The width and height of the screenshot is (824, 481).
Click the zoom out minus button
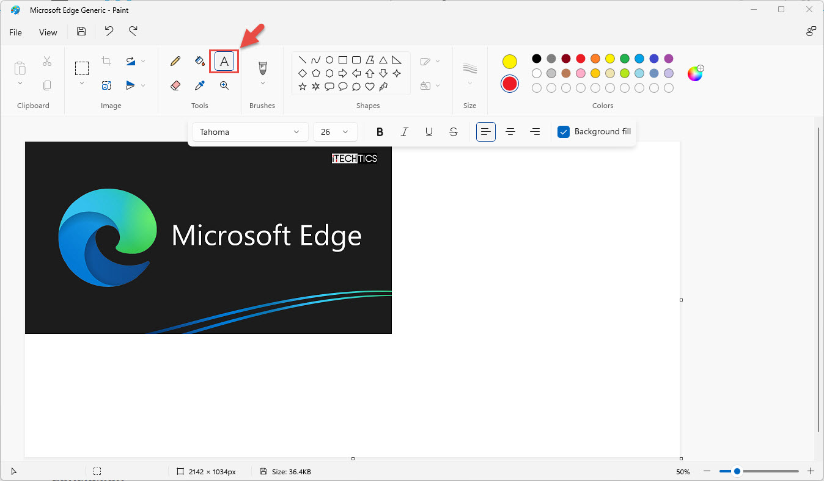707,471
